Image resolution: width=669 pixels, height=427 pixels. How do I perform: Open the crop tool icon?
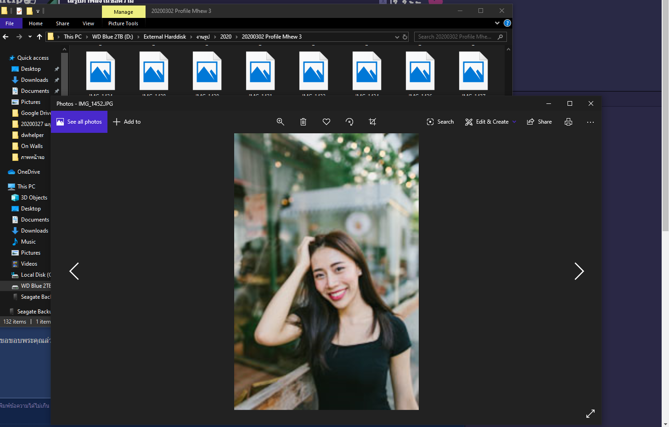click(372, 122)
